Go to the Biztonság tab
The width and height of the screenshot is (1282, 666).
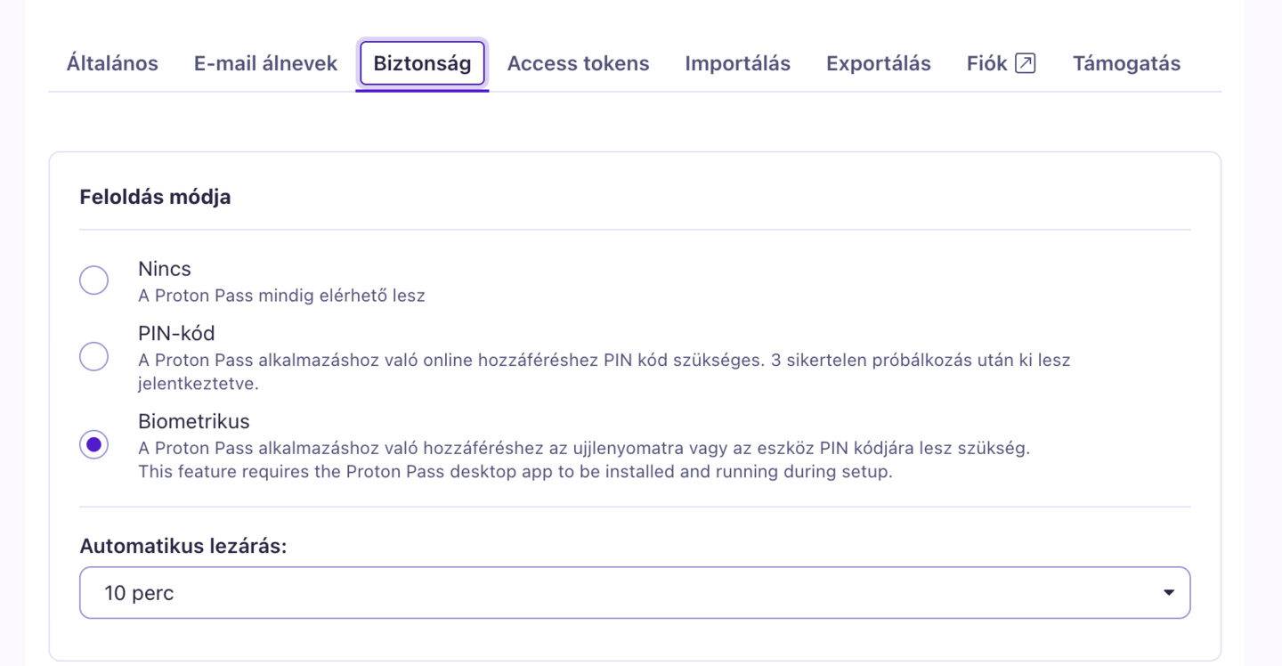(x=422, y=63)
